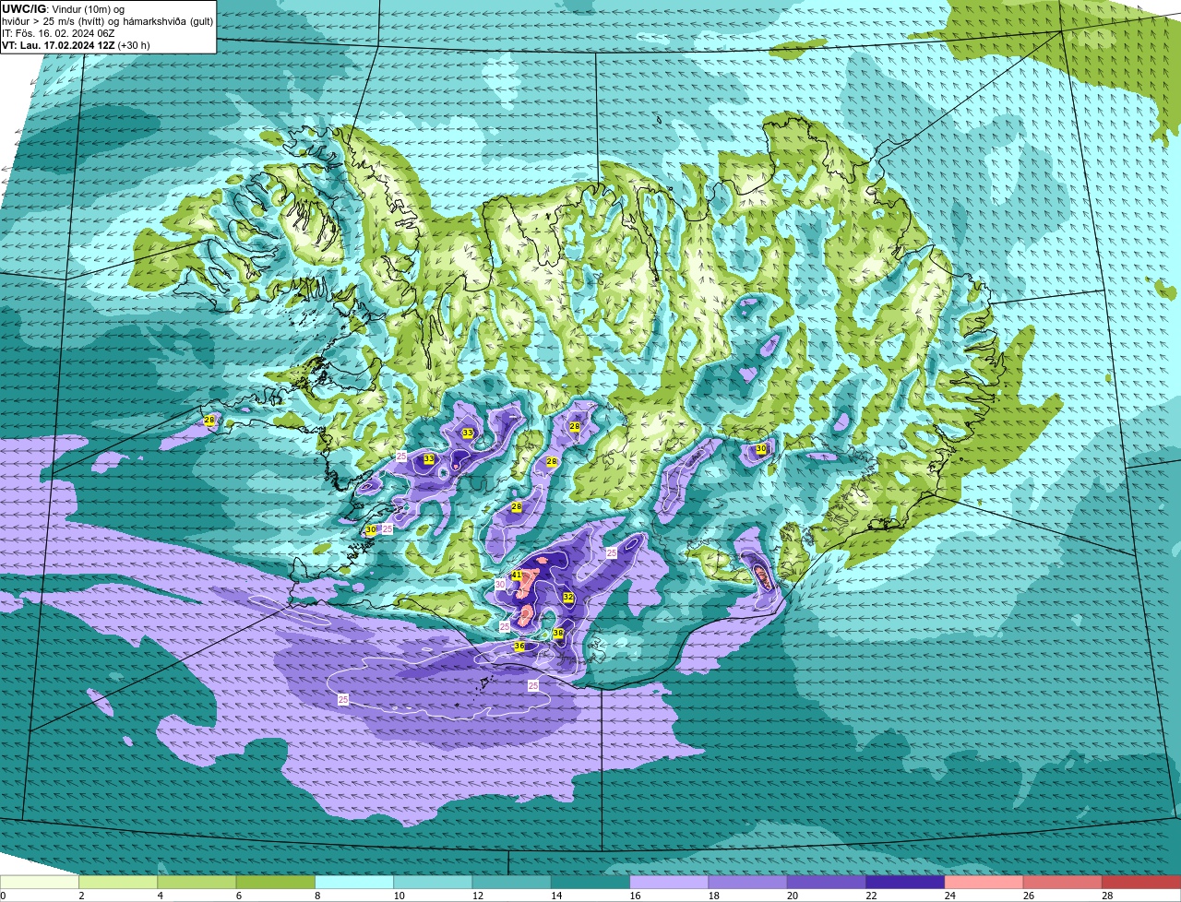
Task: Click the 8–10 m/s pale cyan legend swatch
Action: point(354,882)
